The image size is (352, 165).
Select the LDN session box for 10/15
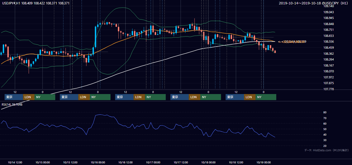[x=84, y=97]
